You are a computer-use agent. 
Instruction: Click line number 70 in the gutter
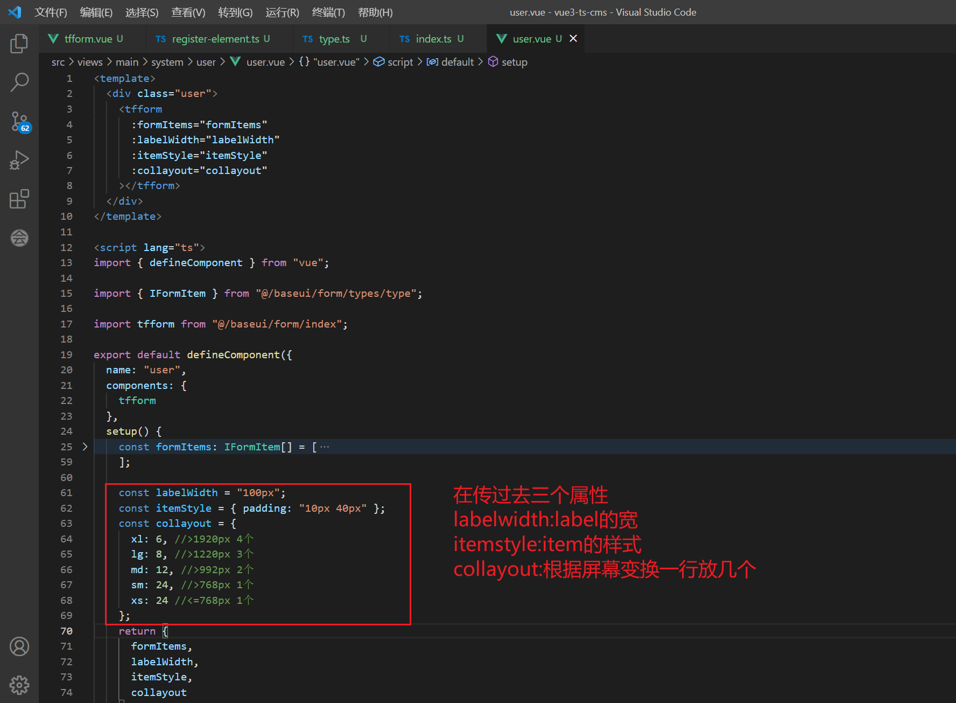(x=66, y=631)
